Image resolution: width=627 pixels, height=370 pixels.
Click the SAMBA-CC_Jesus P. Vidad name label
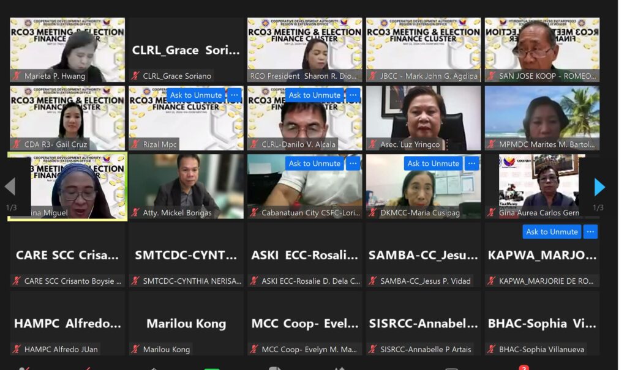[426, 281]
